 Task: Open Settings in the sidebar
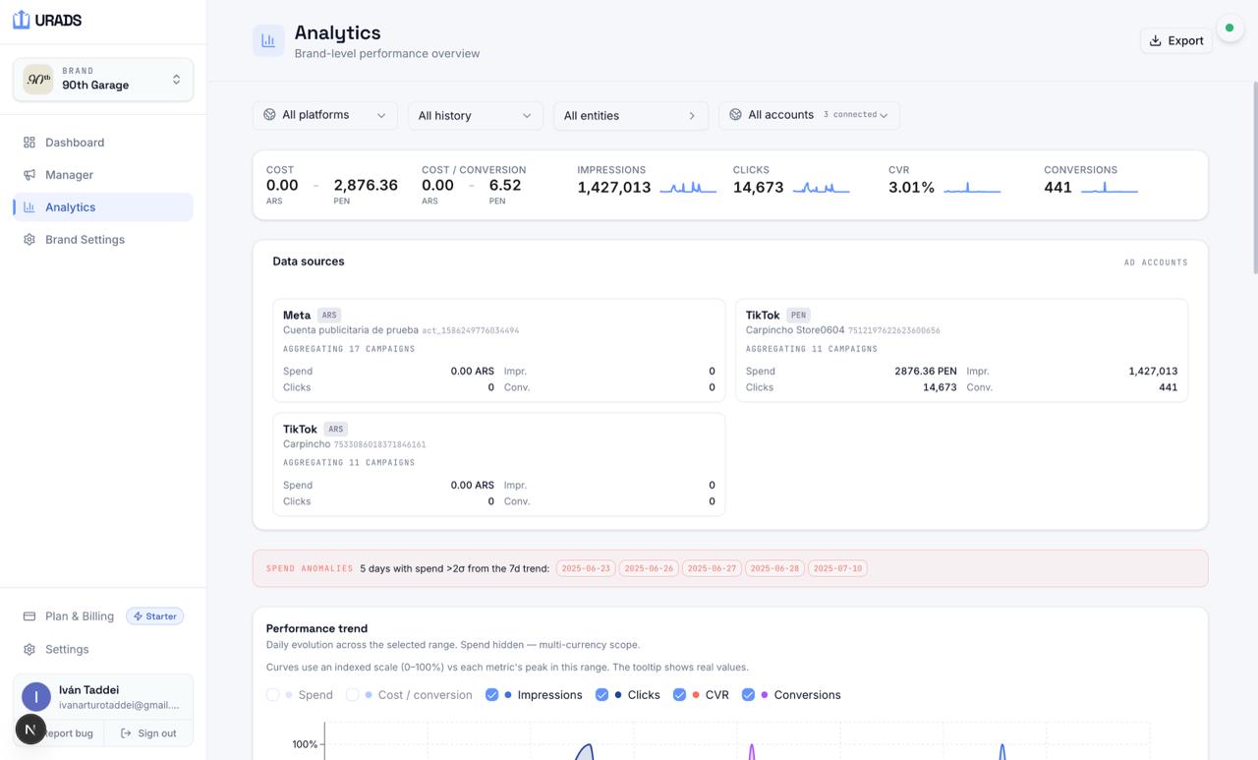pos(103,649)
